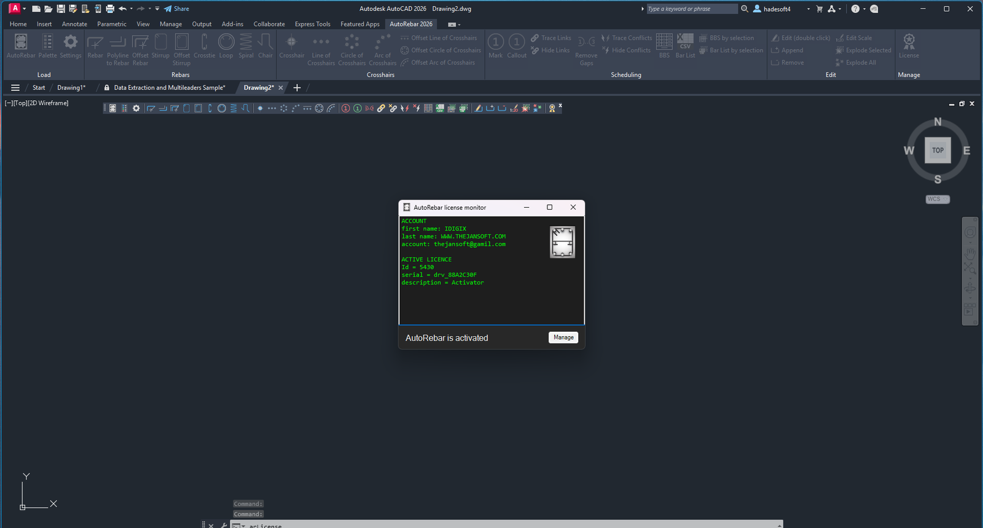Open the Autodesk App Store cart icon
This screenshot has height=528, width=983.
(819, 9)
